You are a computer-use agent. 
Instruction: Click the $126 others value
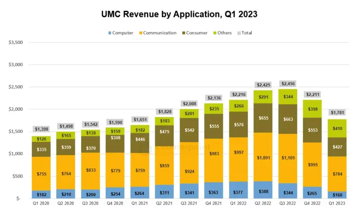click(42, 139)
